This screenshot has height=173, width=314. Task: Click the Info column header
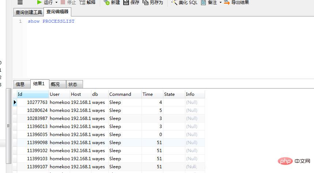click(x=195, y=94)
